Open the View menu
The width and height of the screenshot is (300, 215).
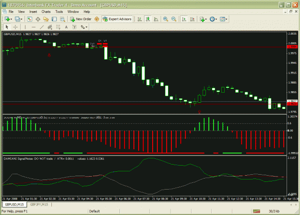(22, 12)
